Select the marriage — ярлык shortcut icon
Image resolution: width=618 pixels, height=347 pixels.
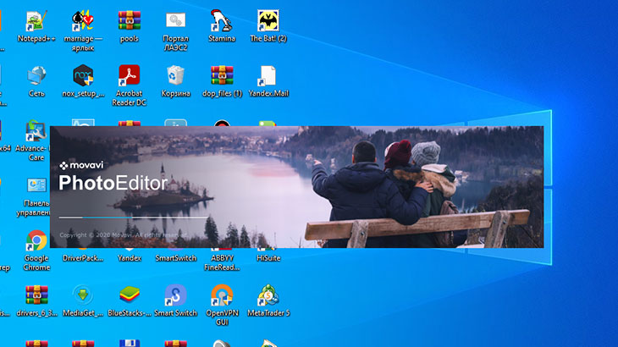[x=83, y=21]
